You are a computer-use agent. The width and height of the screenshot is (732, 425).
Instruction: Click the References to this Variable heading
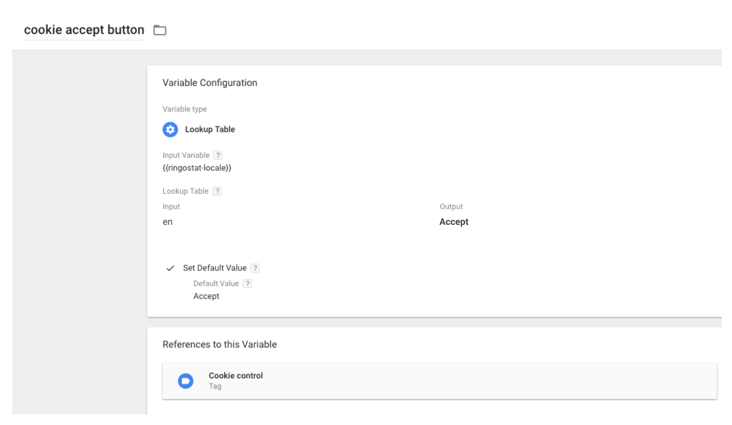220,344
